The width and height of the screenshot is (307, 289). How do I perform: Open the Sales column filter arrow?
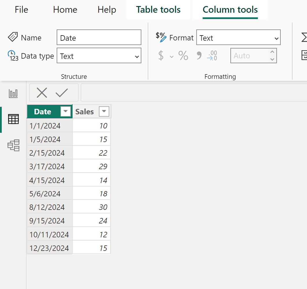104,111
